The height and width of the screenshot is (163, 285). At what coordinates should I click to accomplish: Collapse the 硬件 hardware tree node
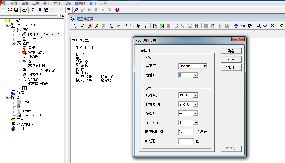point(14,30)
